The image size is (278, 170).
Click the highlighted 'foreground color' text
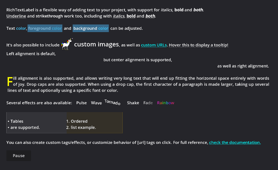(x=45, y=28)
